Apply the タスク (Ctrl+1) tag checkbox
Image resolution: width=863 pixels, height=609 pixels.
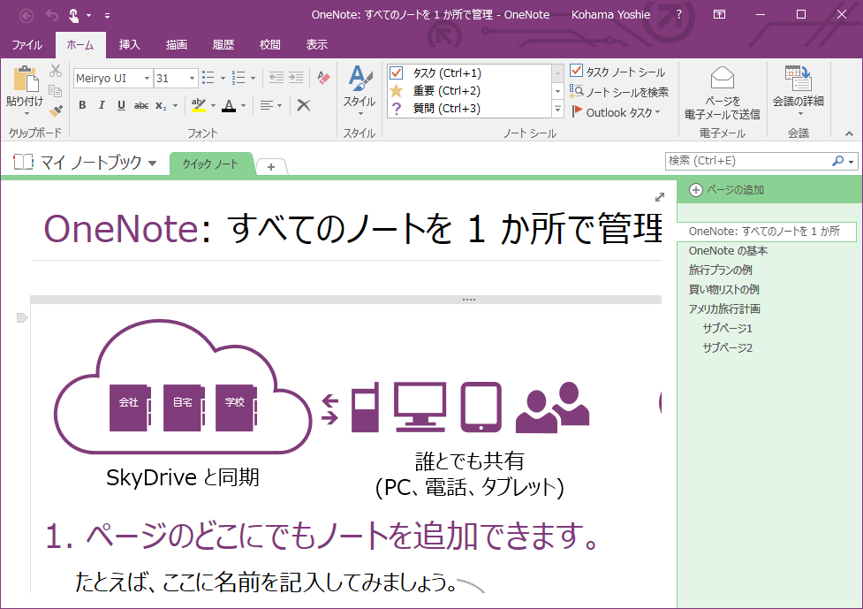point(397,73)
